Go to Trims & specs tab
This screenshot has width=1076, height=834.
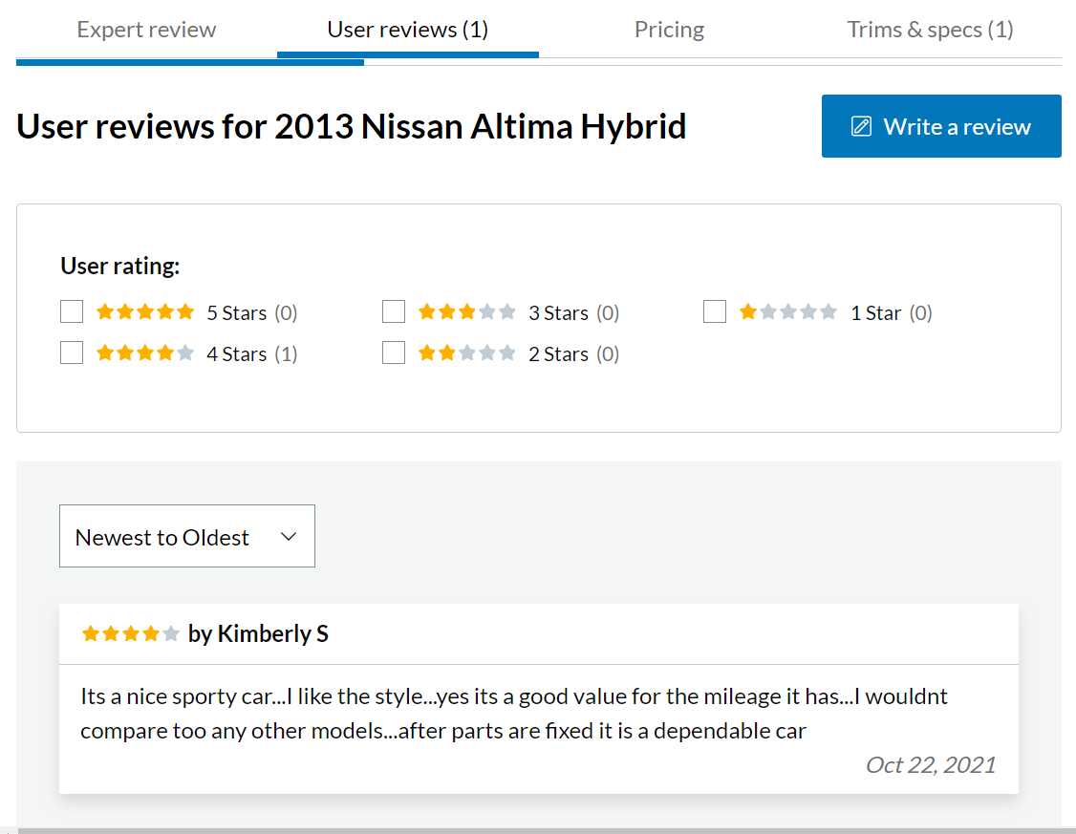click(x=930, y=30)
